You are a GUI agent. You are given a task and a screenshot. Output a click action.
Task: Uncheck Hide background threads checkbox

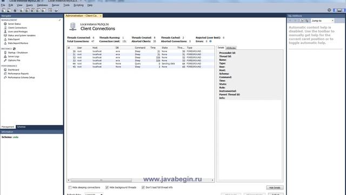107,187
